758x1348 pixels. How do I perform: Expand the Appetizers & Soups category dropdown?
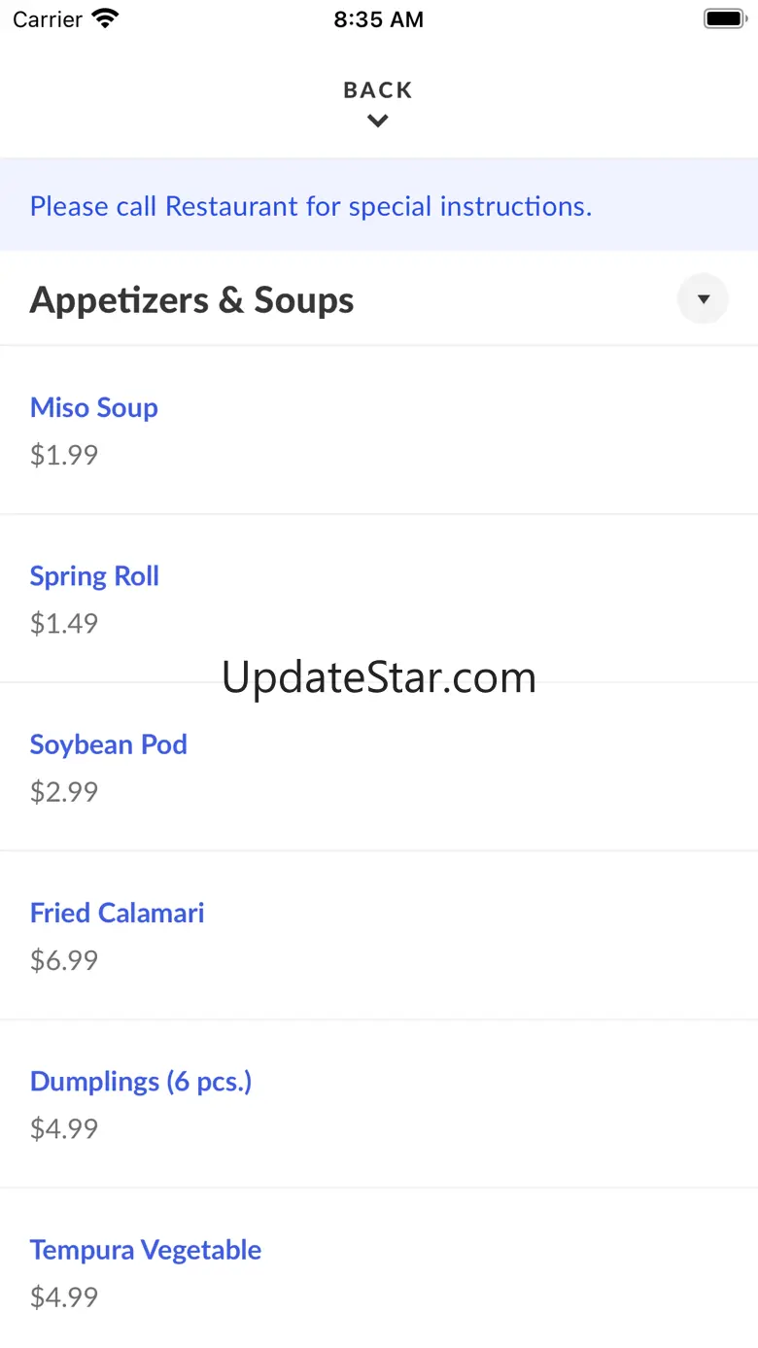pos(703,299)
